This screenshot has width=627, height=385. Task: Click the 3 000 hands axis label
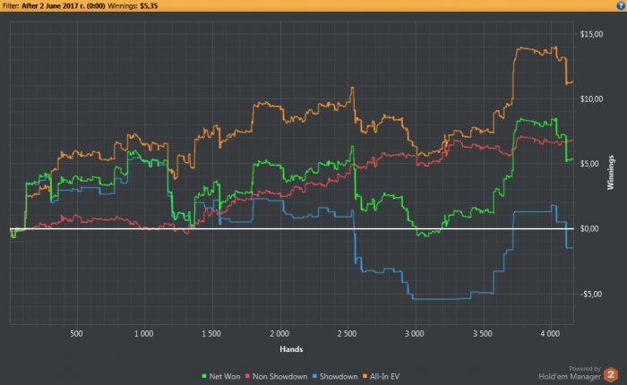point(414,334)
